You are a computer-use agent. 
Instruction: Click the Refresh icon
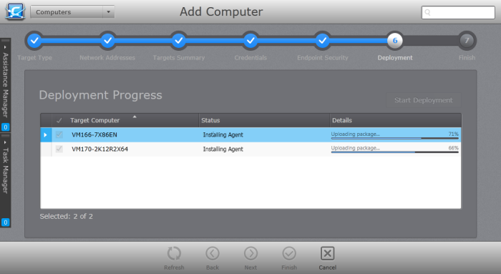click(174, 253)
